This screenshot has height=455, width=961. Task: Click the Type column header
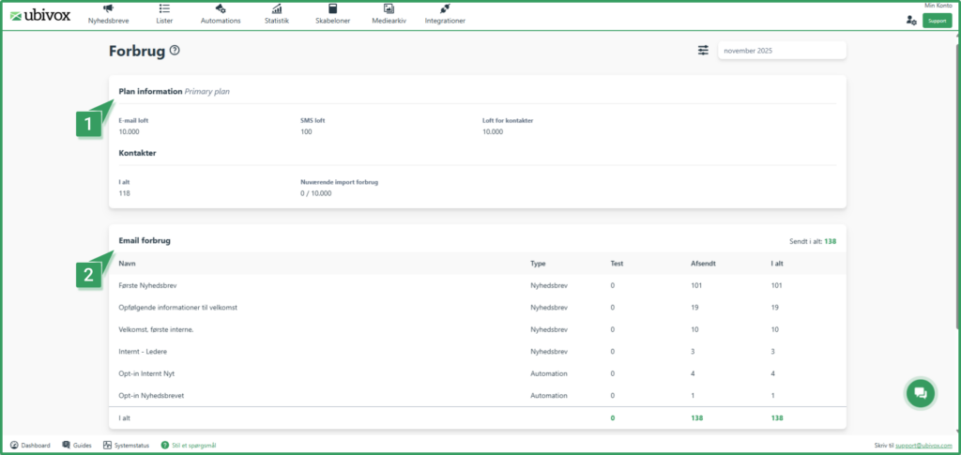pyautogui.click(x=538, y=264)
